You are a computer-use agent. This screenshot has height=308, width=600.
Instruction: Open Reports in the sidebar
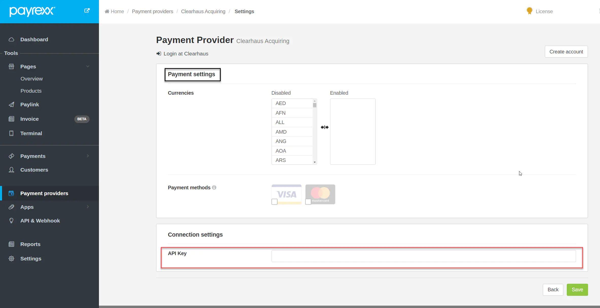tap(30, 244)
